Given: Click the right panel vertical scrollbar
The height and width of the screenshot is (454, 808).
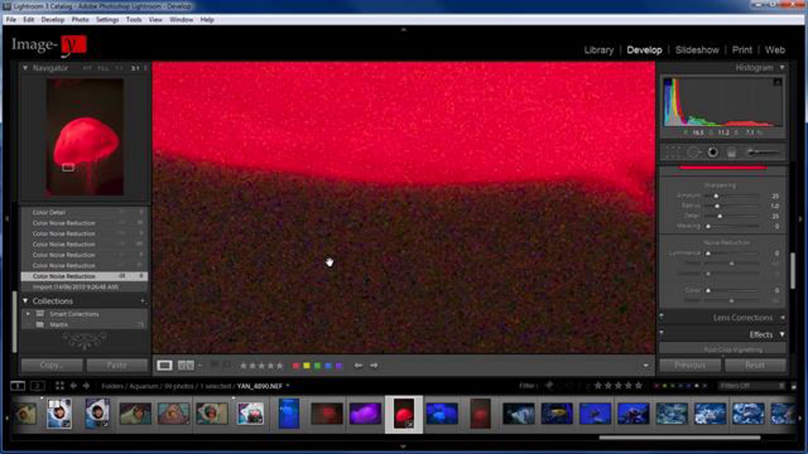Looking at the screenshot, I should click(793, 271).
